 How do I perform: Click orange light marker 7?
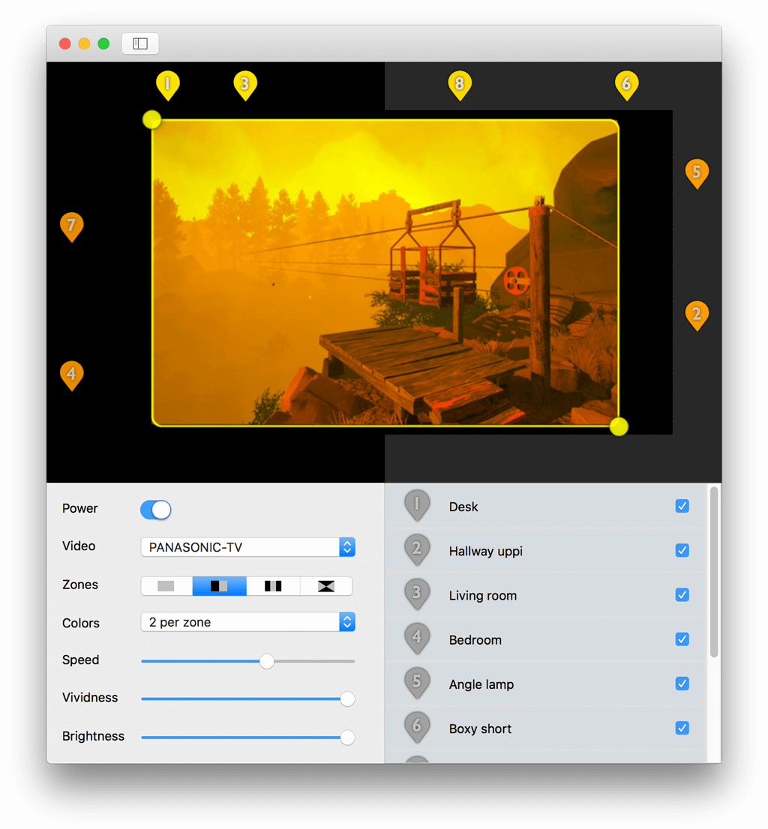71,226
